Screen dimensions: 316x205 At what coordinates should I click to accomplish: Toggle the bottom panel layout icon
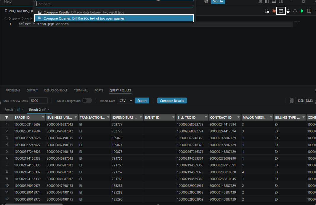coord(274,1)
